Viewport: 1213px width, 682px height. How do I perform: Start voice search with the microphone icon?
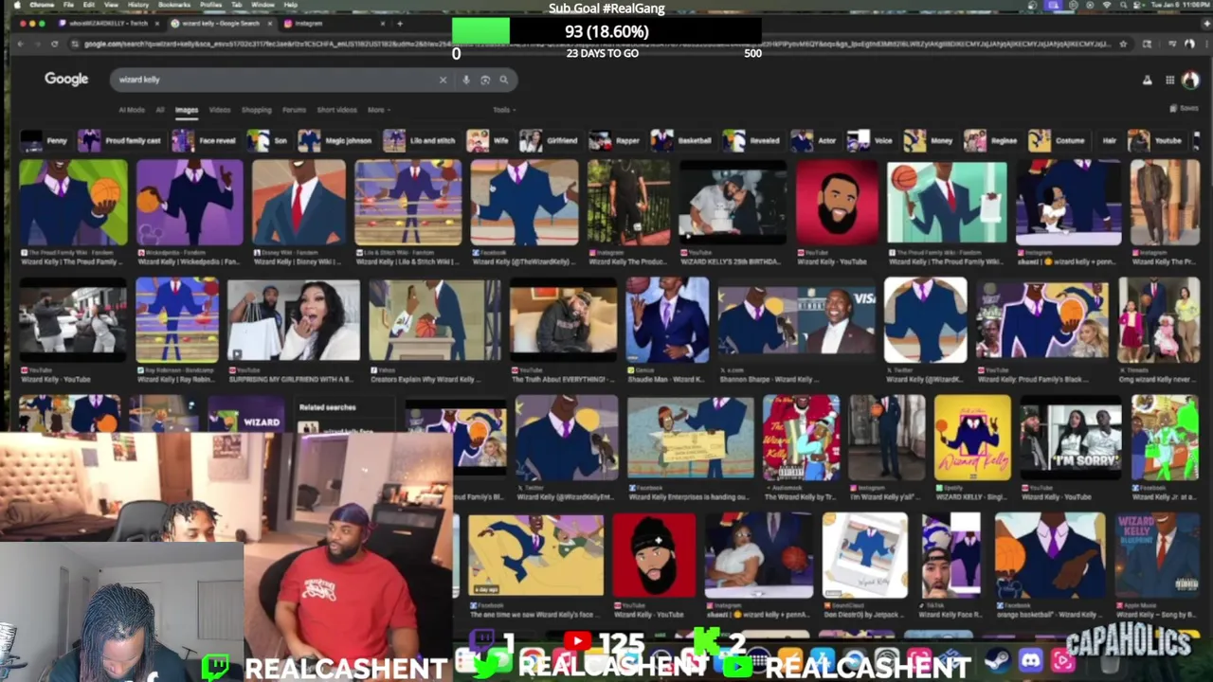[x=466, y=80]
